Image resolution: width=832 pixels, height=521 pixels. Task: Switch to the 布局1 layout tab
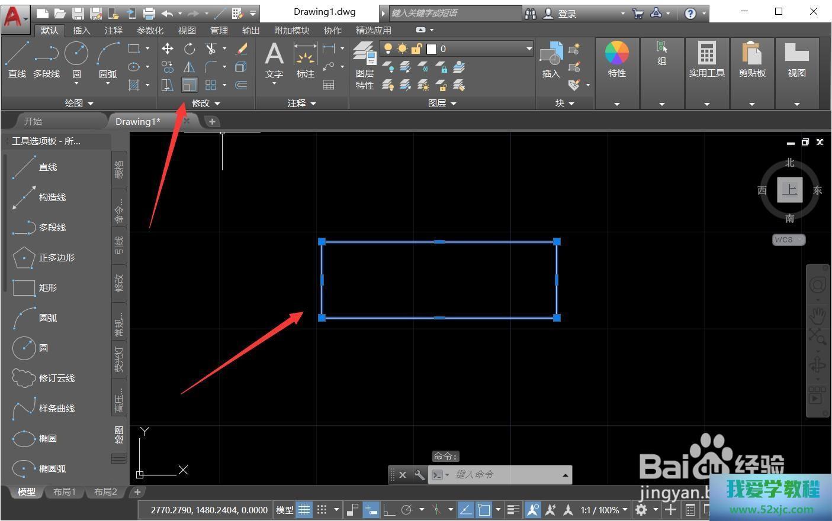(65, 492)
